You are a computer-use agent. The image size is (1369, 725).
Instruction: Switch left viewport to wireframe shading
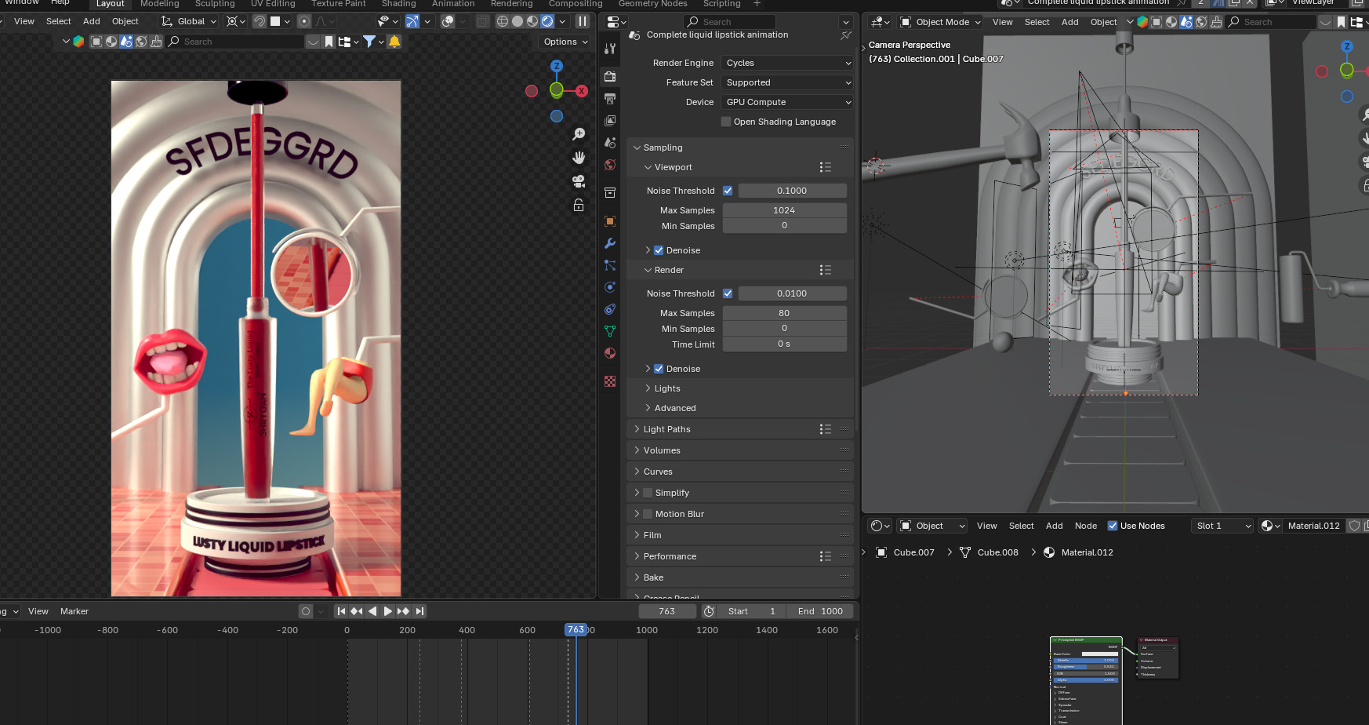point(503,21)
